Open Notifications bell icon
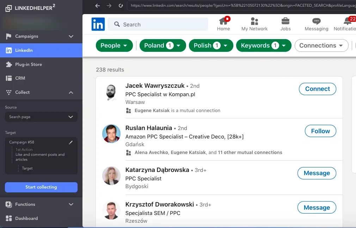The image size is (356, 228). [348, 21]
